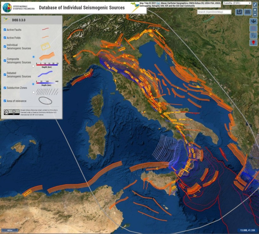Zoom out with the minus button
This screenshot has width=259, height=234.
click(255, 15)
